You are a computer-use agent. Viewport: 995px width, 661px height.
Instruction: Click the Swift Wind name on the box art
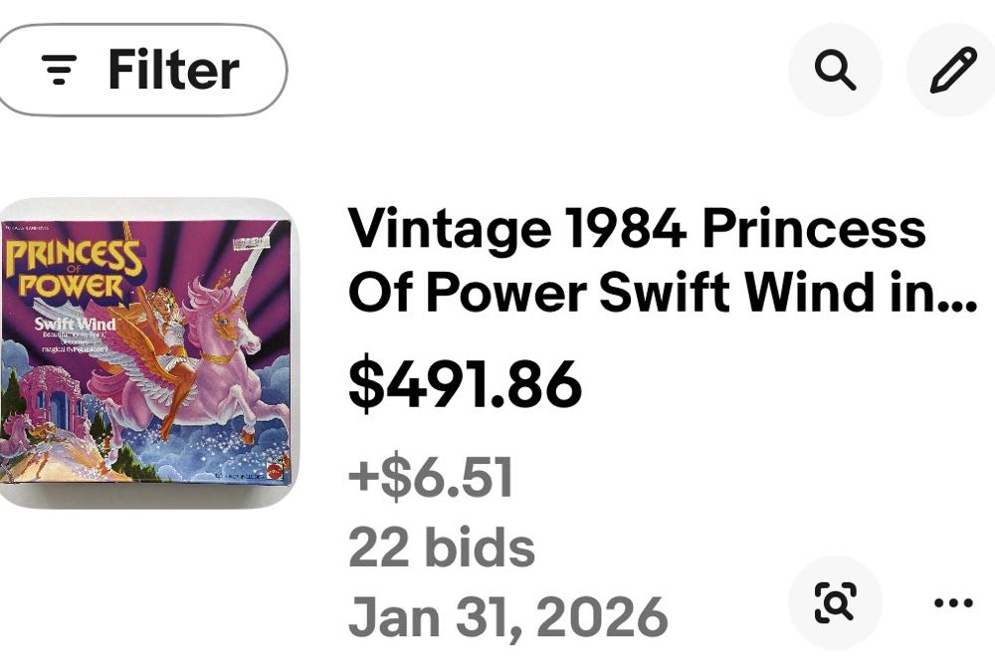tap(75, 324)
